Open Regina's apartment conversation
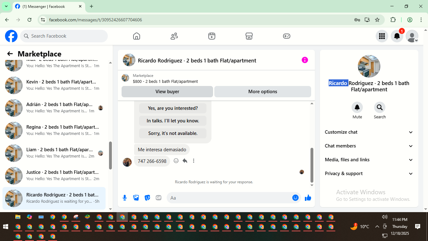 [54, 131]
